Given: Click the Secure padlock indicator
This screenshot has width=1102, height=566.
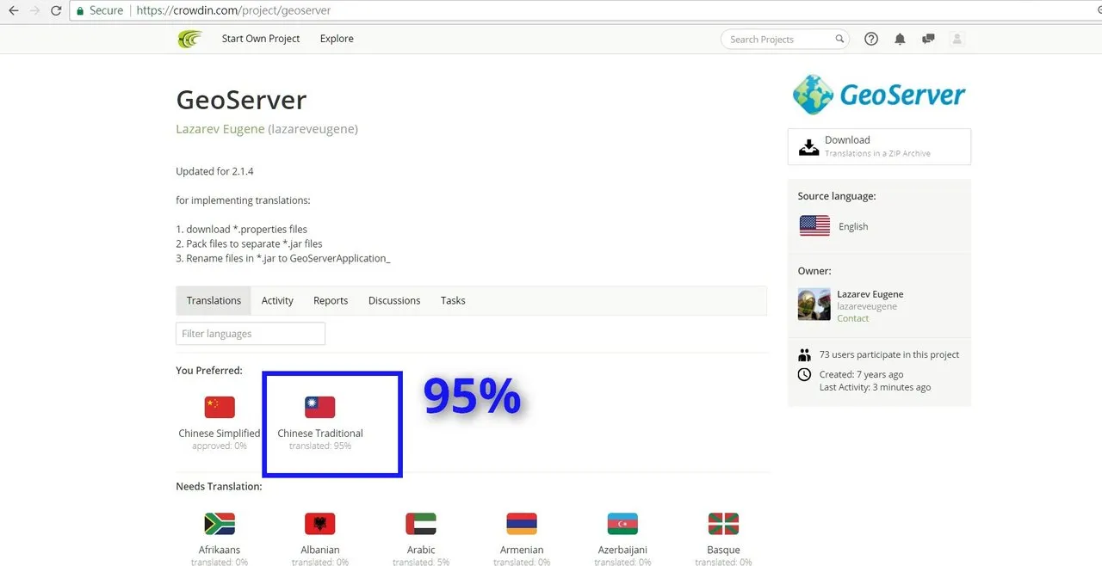Looking at the screenshot, I should (99, 10).
